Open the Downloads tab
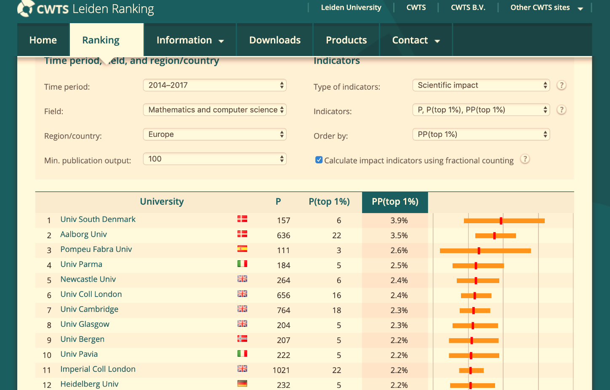610x390 pixels. pyautogui.click(x=275, y=40)
